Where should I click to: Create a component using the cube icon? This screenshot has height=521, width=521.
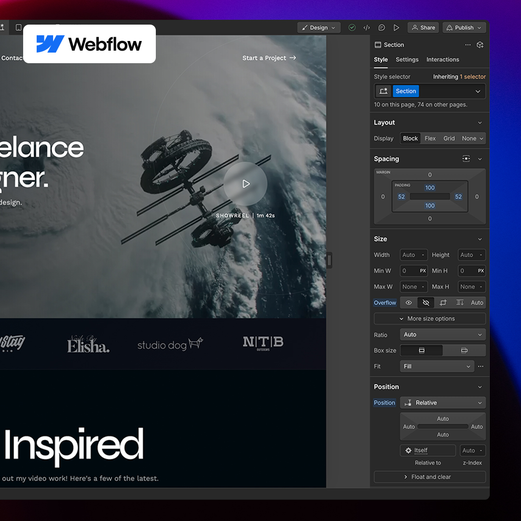480,44
